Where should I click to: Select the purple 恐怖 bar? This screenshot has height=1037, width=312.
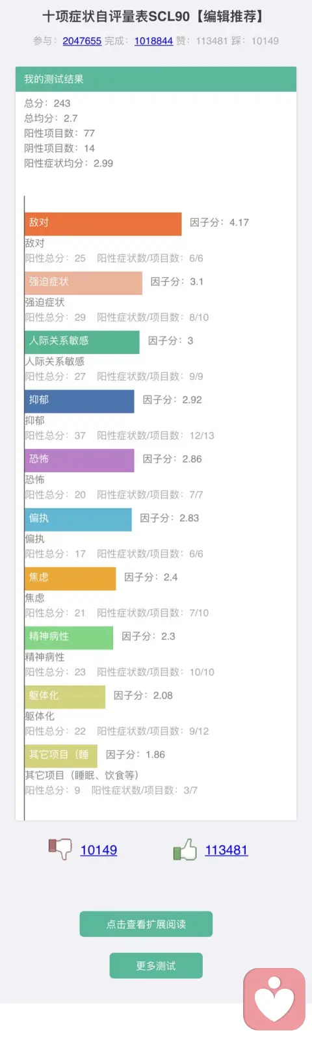tap(79, 461)
